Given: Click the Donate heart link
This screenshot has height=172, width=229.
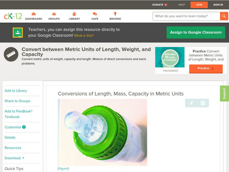Looking at the screenshot, I should tap(160, 5).
